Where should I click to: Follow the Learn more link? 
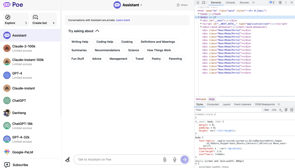point(123,20)
